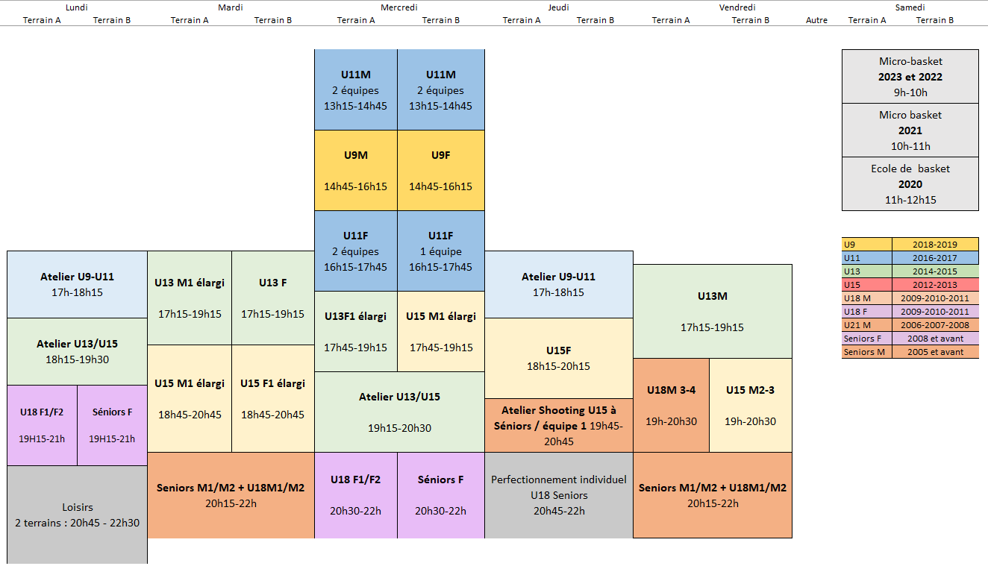Select the U9M 14h45-16h15 cell
This screenshot has width=988, height=566.
tap(355, 171)
